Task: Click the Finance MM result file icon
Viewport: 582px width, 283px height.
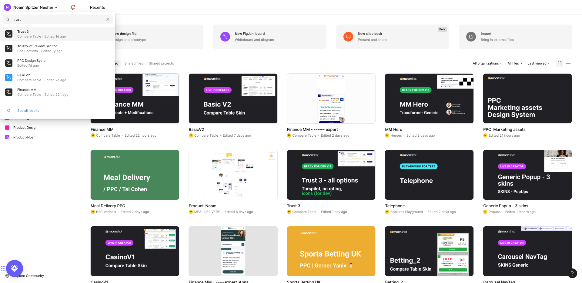Action: [x=9, y=92]
